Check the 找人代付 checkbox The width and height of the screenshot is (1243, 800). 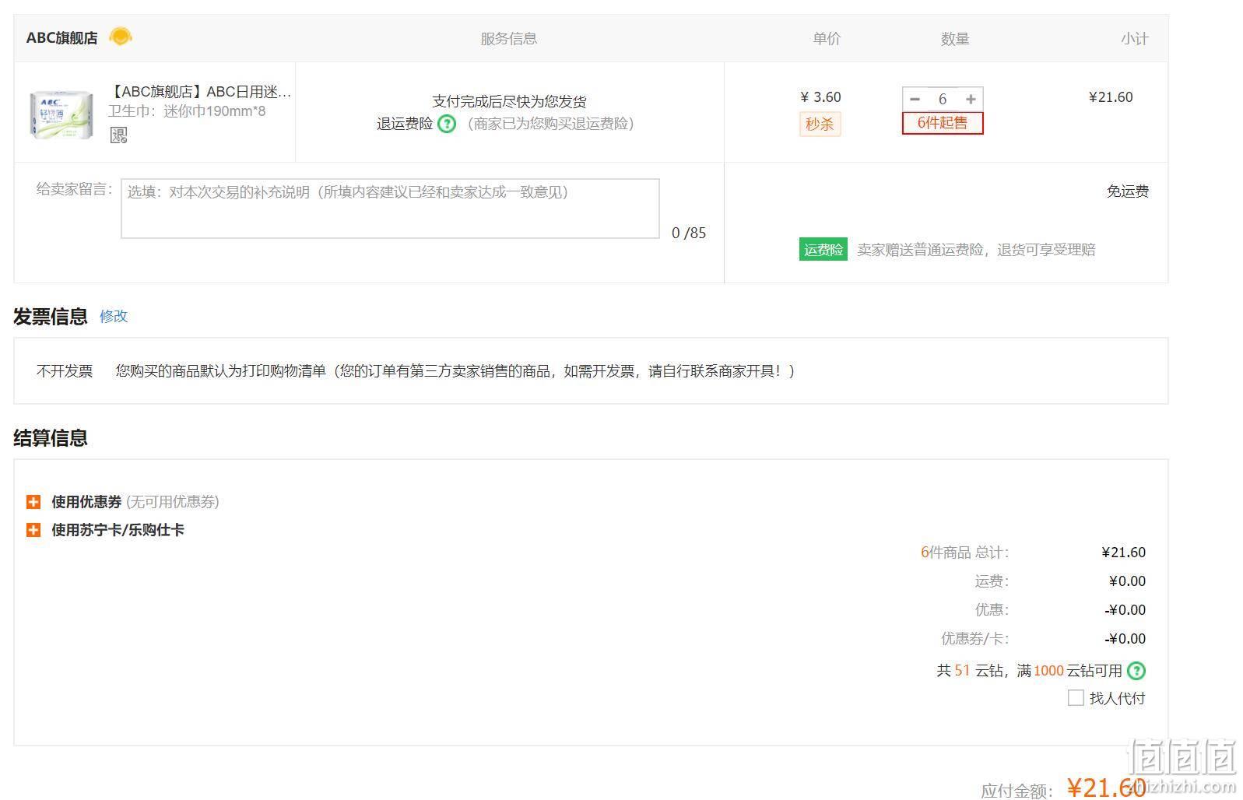[1076, 698]
